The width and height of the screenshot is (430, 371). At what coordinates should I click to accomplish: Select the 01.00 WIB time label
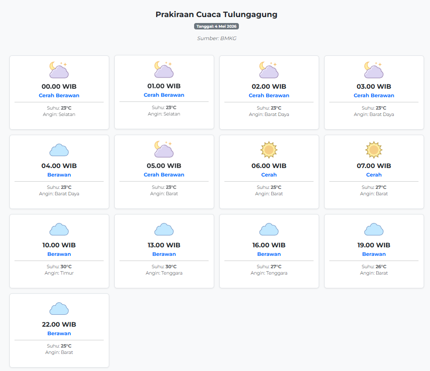(x=164, y=86)
